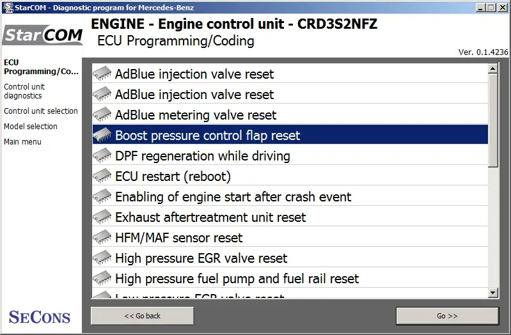Click chip icon beside AdBlue metering valve reset
Screen dimensions: 511x335
tap(102, 114)
